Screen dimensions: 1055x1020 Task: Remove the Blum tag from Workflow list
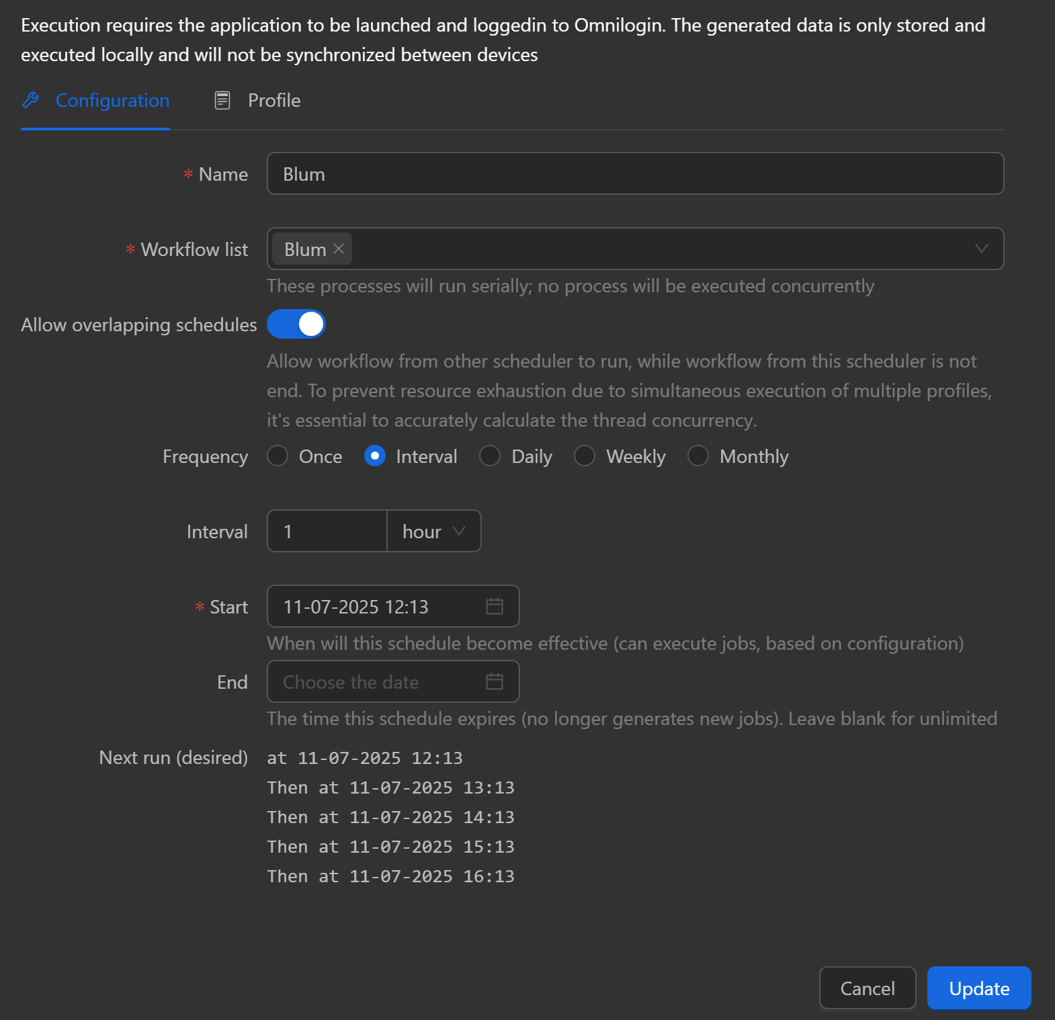tap(339, 249)
